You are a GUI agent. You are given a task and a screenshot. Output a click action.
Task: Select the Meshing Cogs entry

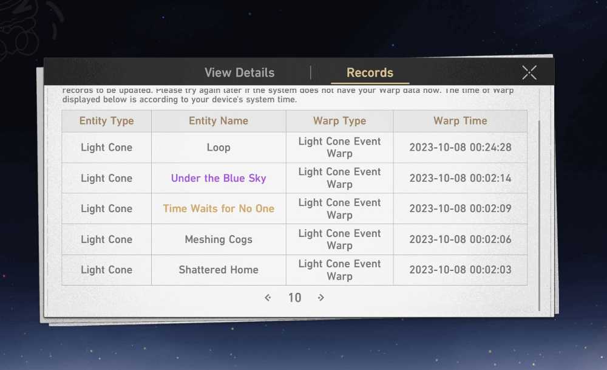tap(219, 239)
